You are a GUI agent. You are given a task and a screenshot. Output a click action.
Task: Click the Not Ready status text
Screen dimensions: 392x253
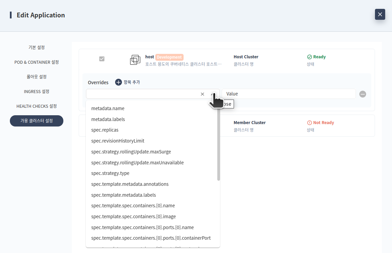tap(324, 123)
